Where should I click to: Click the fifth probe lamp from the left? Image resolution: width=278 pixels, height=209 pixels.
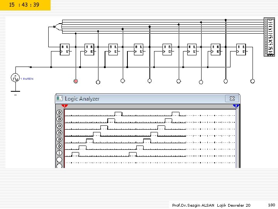179,81
